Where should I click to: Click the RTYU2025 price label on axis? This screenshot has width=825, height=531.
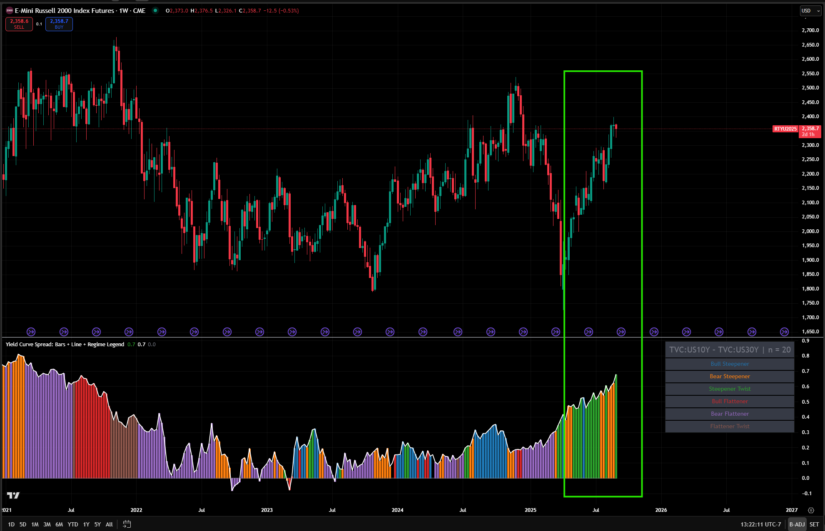pyautogui.click(x=785, y=129)
